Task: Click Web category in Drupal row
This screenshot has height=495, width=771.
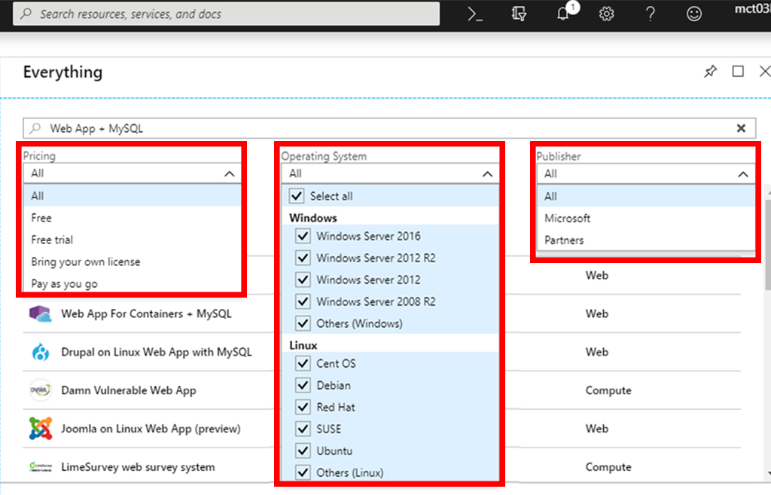Action: coord(596,352)
